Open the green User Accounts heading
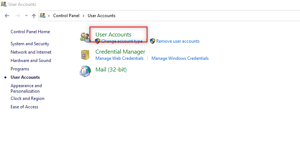Image resolution: width=300 pixels, height=159 pixels. click(114, 35)
